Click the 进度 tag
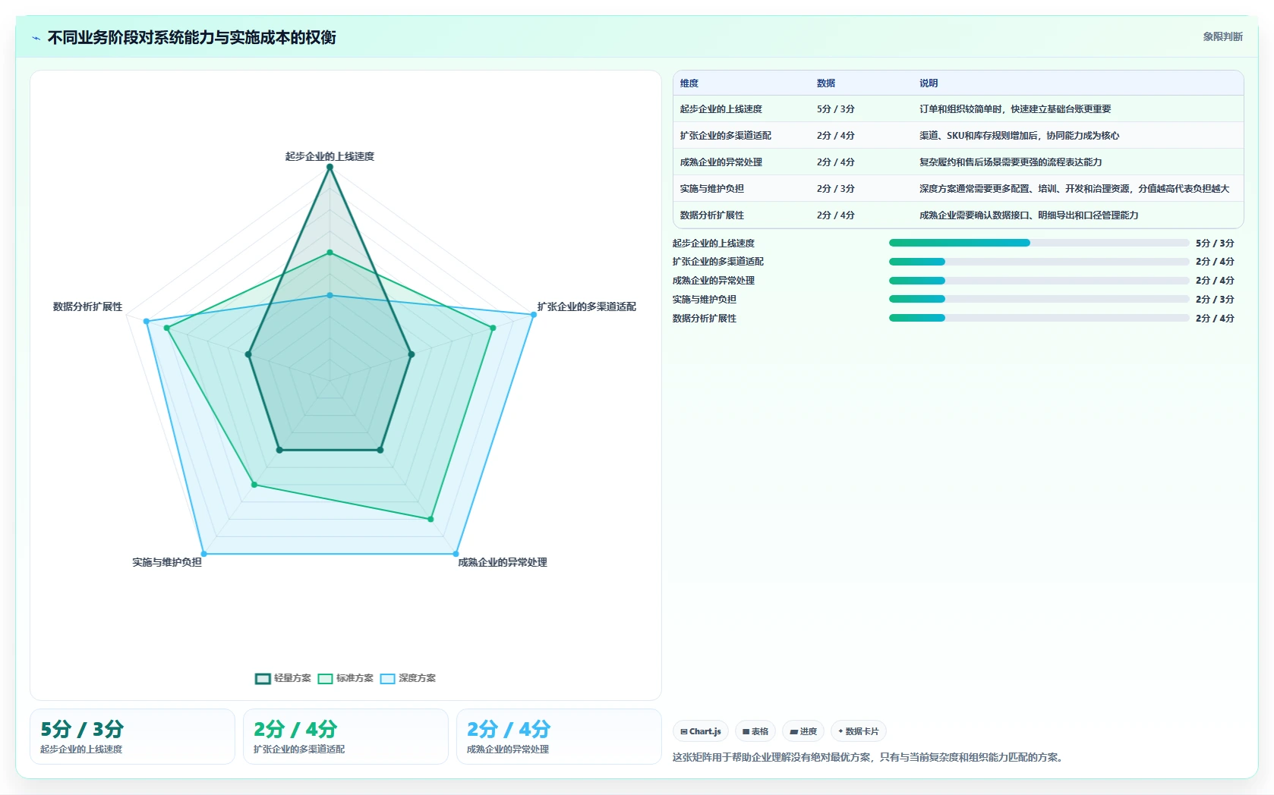This screenshot has width=1274, height=795. click(x=803, y=731)
